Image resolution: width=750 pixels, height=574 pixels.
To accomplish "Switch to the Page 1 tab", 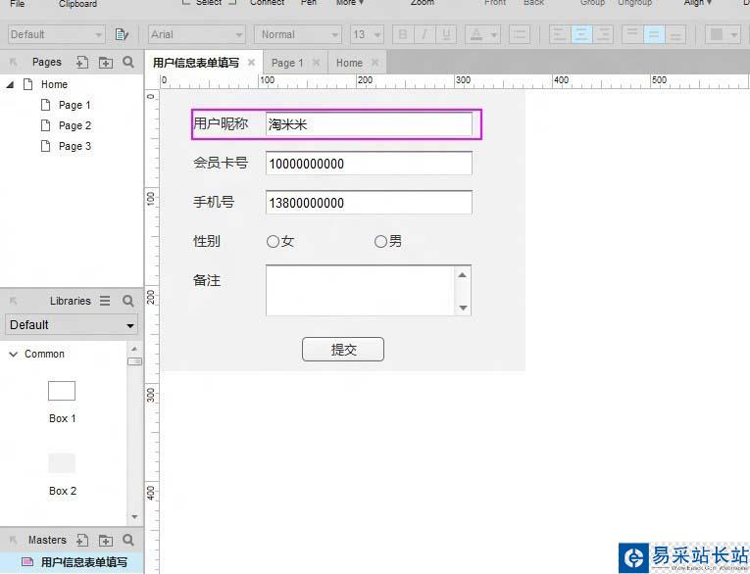I will coord(287,63).
